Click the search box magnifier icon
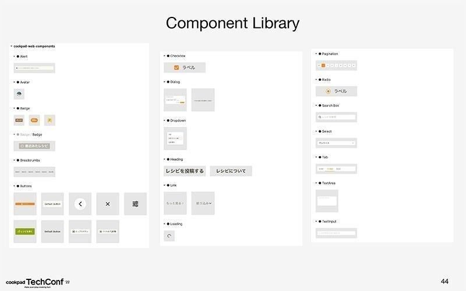The height and width of the screenshot is (291, 466). [320, 117]
